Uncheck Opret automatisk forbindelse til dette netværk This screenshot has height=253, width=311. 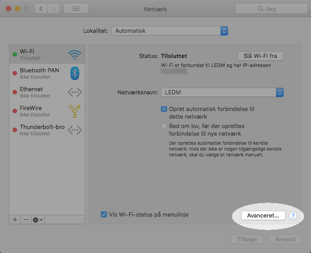164,109
